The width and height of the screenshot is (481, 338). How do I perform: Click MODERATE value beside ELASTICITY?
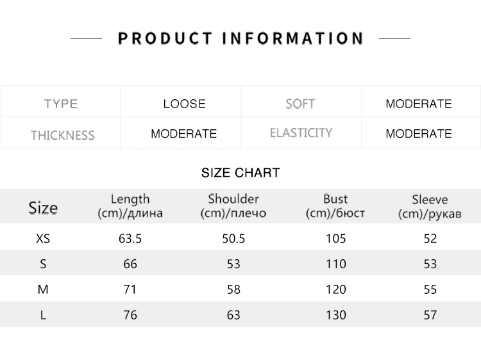pos(418,134)
